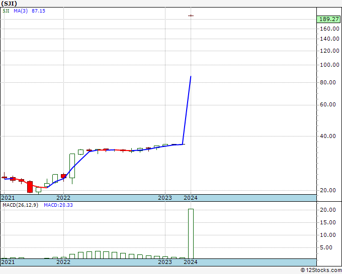Screen dimensions: 342x274
Task: Click the tall 2024 MACD histogram bar
Action: (x=191, y=234)
